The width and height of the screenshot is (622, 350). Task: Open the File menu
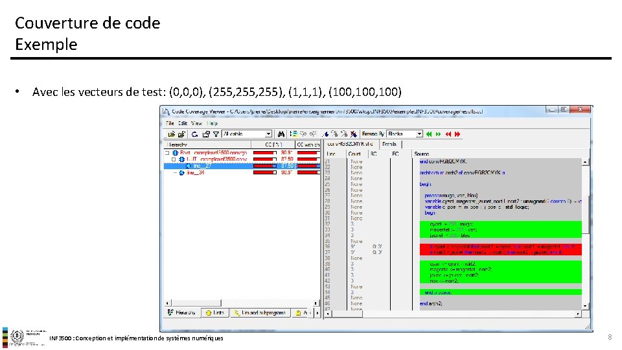[170, 123]
